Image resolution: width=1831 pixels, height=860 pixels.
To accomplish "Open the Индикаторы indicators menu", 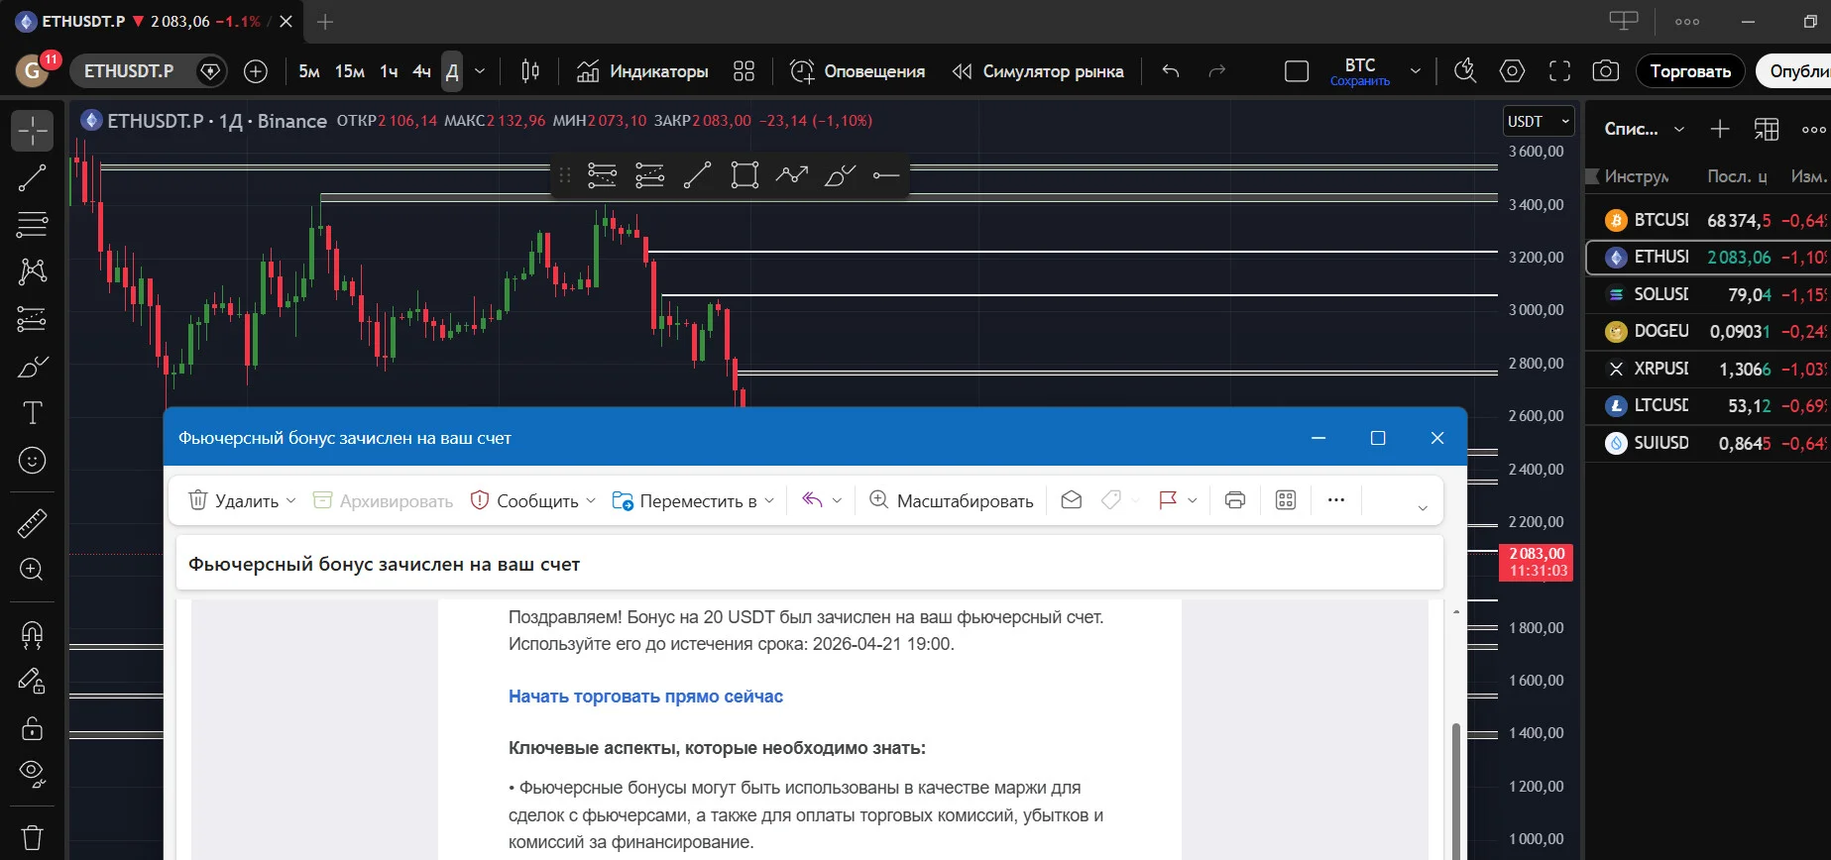I will (x=642, y=71).
